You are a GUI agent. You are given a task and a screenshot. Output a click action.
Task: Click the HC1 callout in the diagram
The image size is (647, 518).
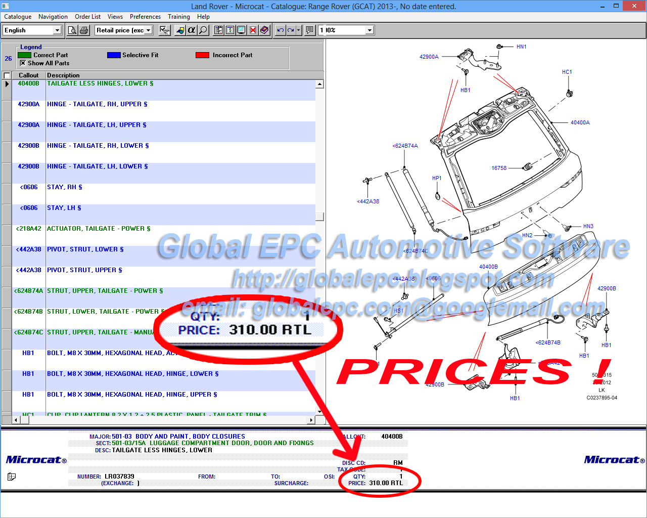click(x=567, y=72)
